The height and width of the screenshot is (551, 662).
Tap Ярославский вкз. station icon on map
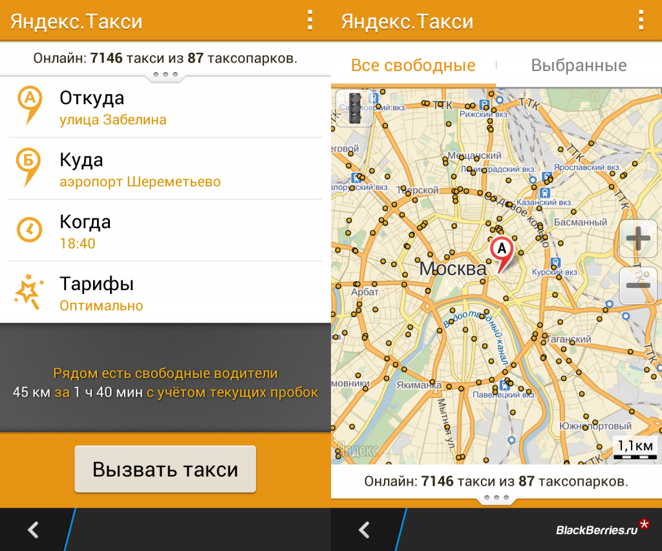pyautogui.click(x=547, y=176)
